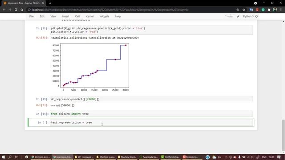This screenshot has width=285, height=160.
Task: Click the from sklearn import tree cell
Action: [151, 114]
